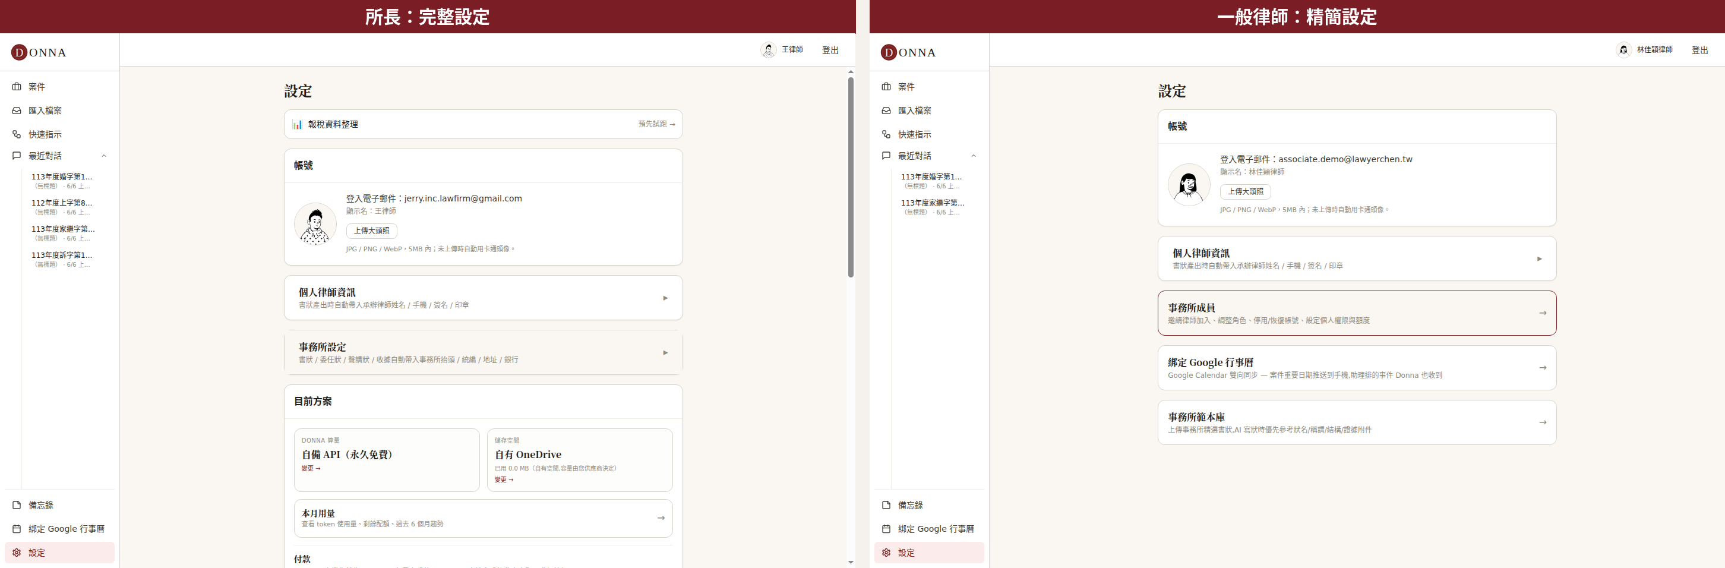The image size is (1725, 568).
Task: Click arrow on 本月用量 card
Action: [x=661, y=517]
